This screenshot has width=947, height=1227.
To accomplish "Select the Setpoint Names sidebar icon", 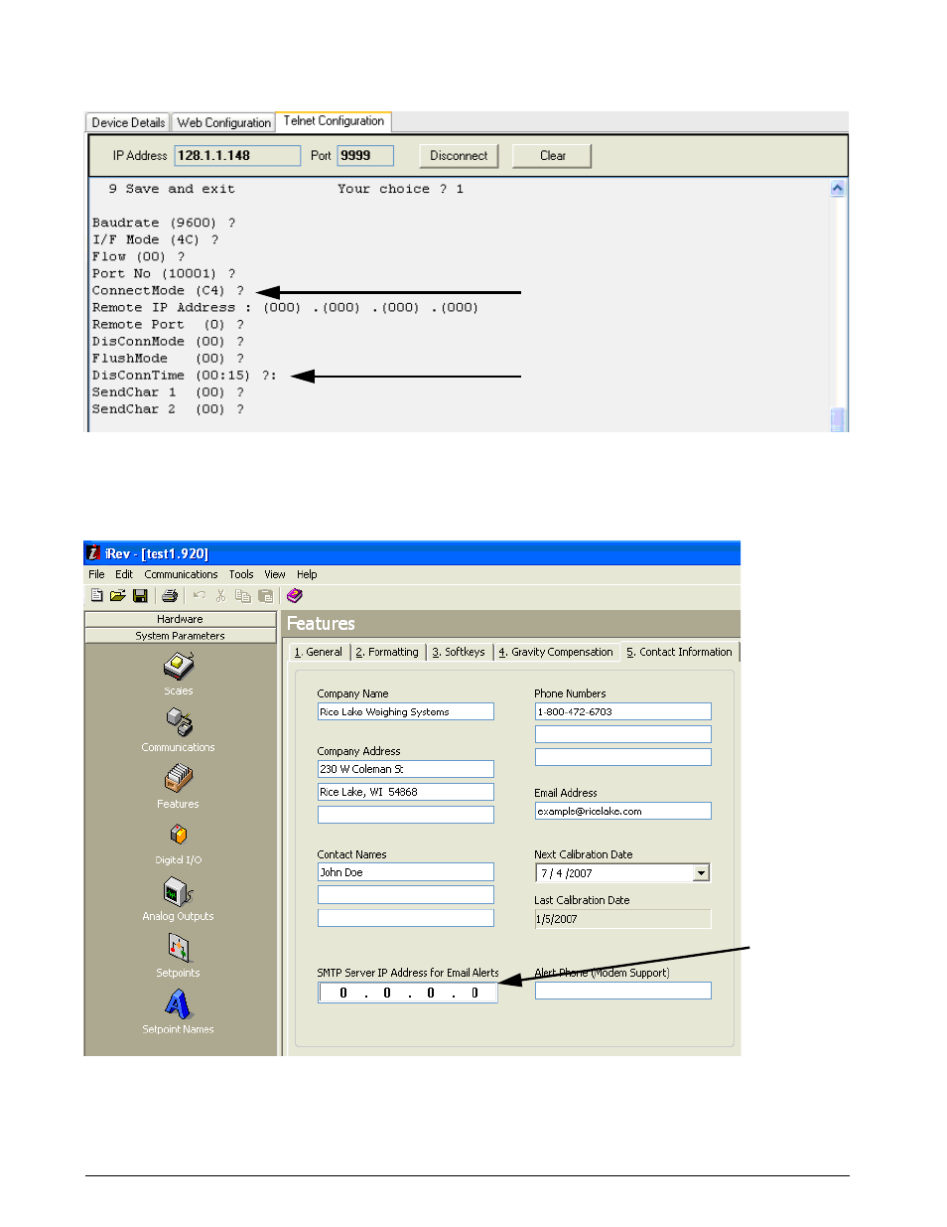I will click(x=179, y=1005).
